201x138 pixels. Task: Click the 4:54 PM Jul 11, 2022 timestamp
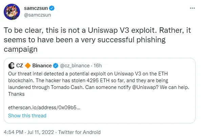(29, 132)
